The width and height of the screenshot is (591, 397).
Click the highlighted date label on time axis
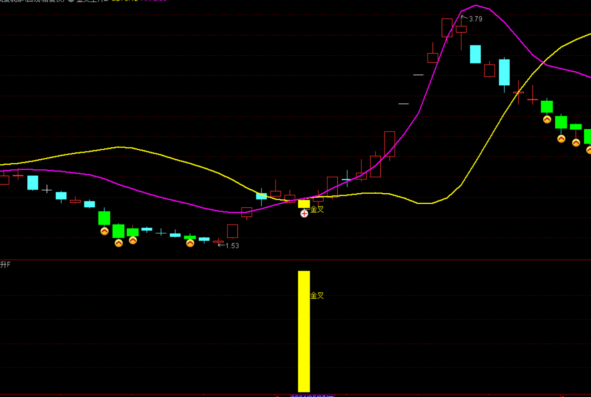tap(312, 396)
